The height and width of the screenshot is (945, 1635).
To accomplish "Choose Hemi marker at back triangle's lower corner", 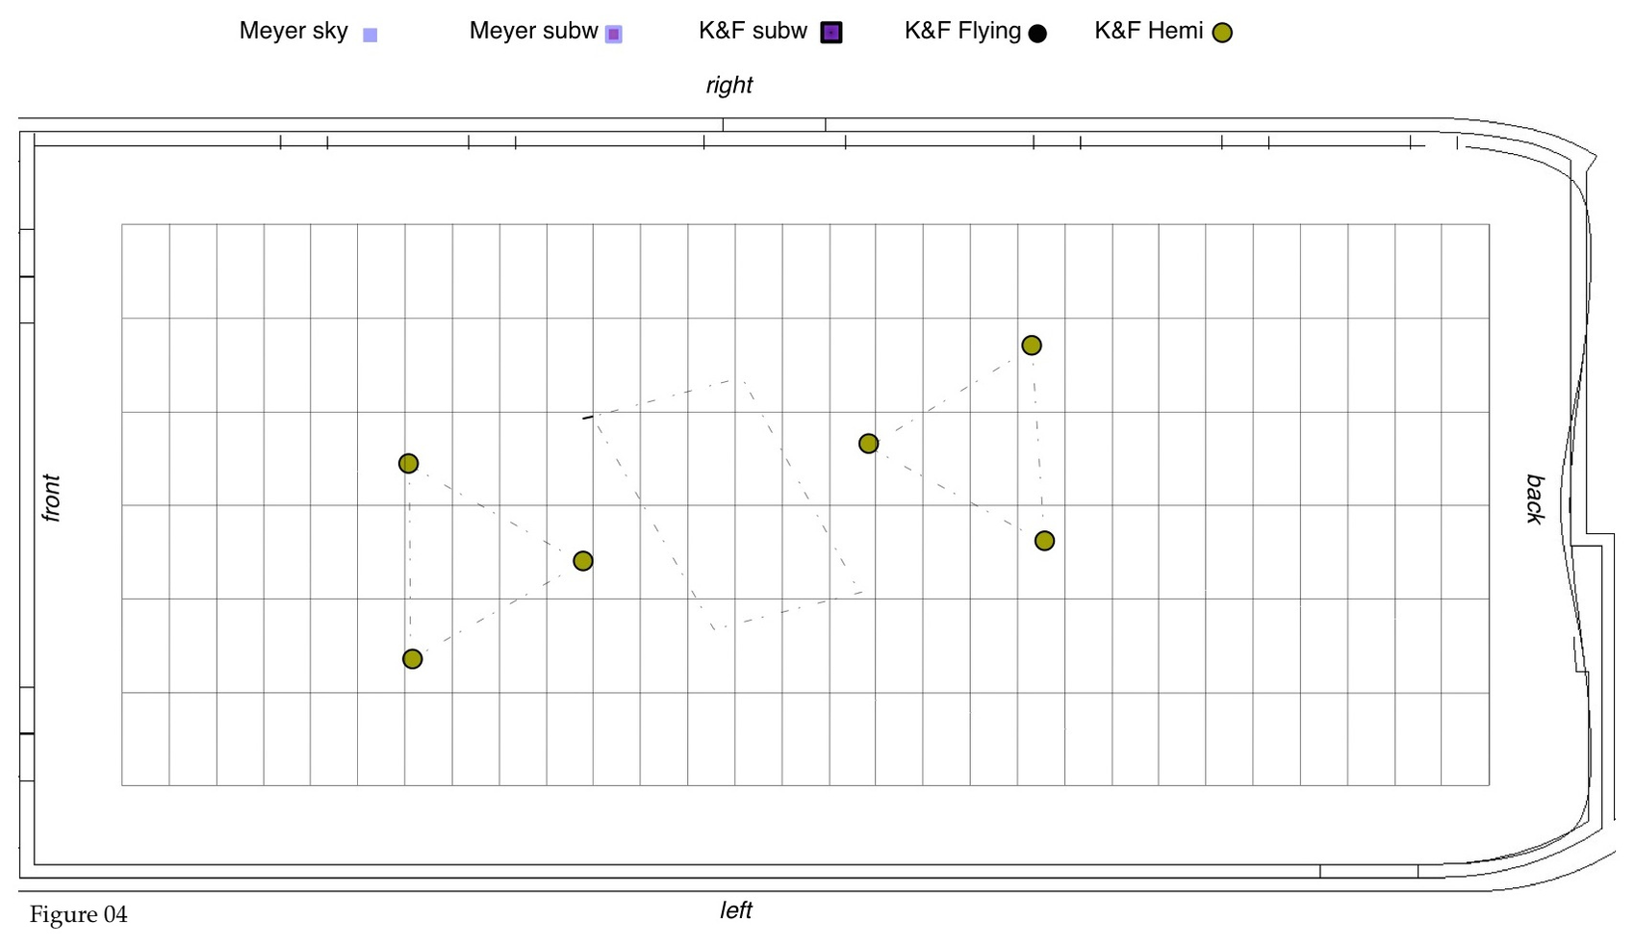I will tap(1044, 541).
